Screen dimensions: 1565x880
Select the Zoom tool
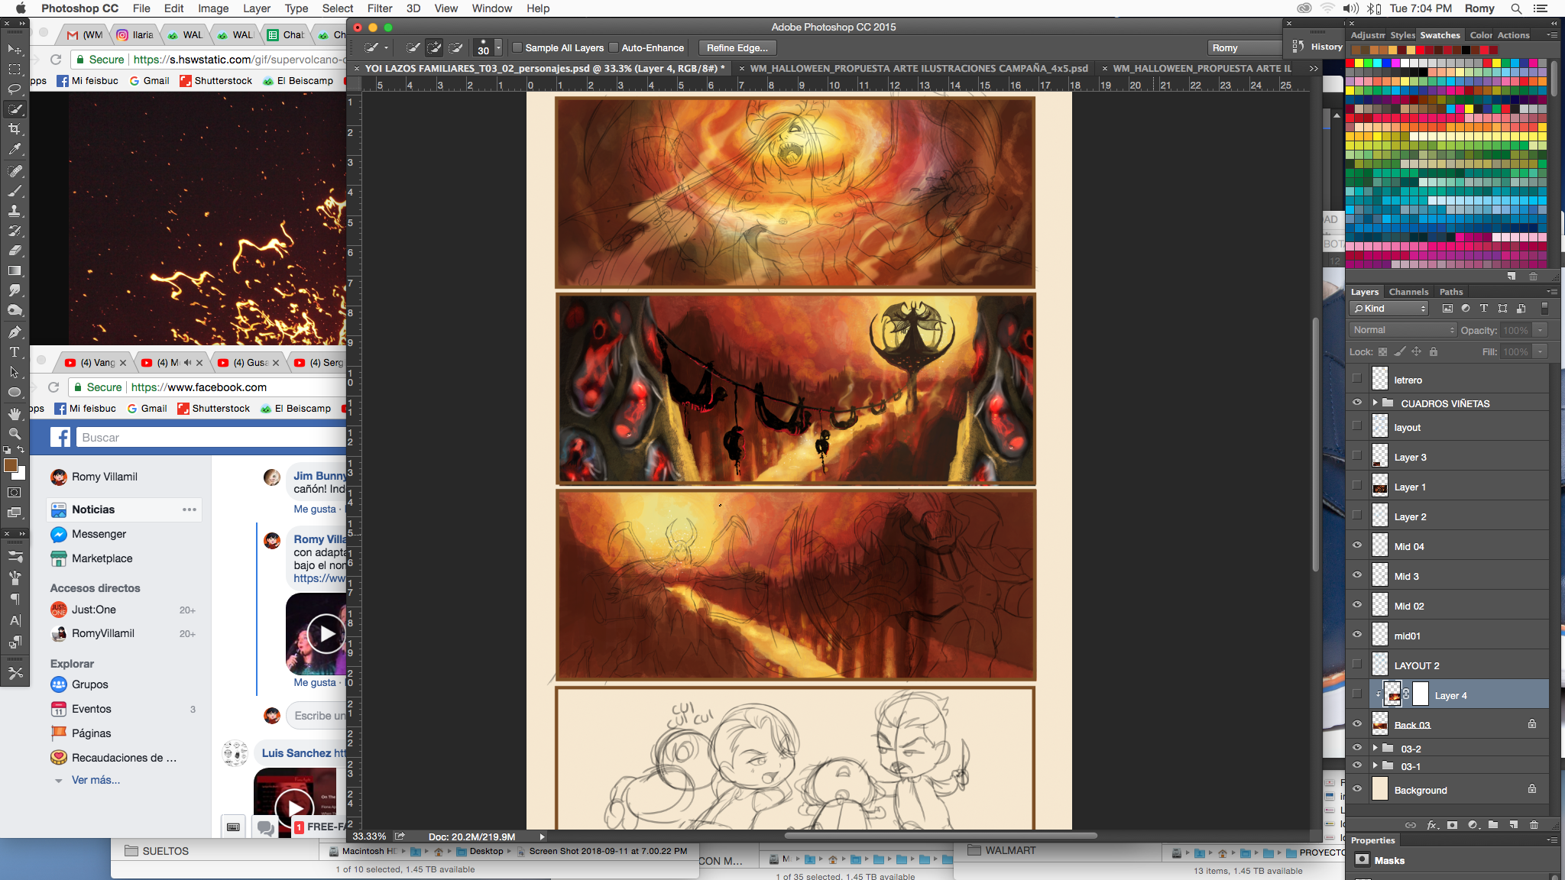(x=14, y=433)
